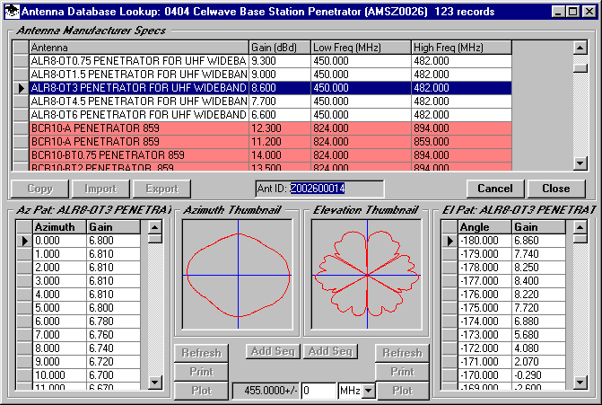Click the azimuth Refresh button
This screenshot has width=602, height=405.
(x=201, y=353)
